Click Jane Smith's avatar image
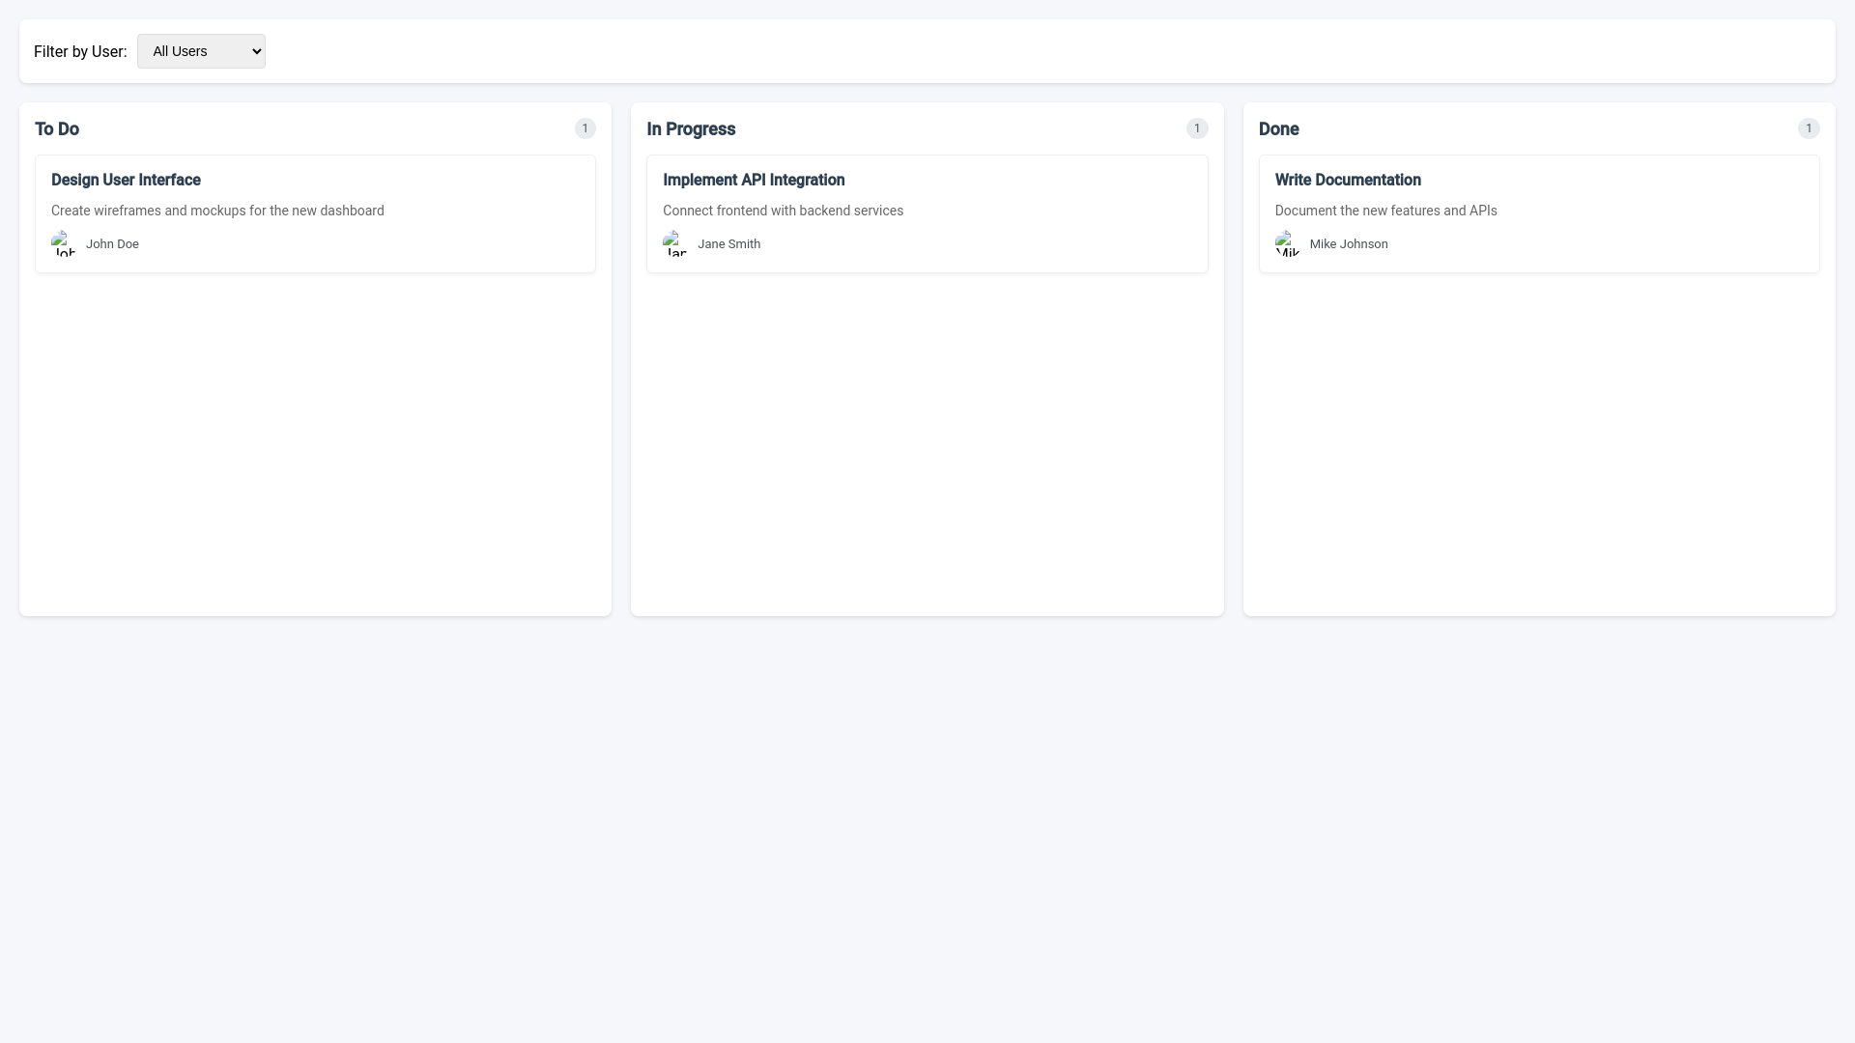 (675, 243)
